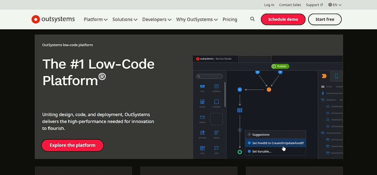Click the Service Studio search field
The image size is (377, 175).
click(x=209, y=76)
